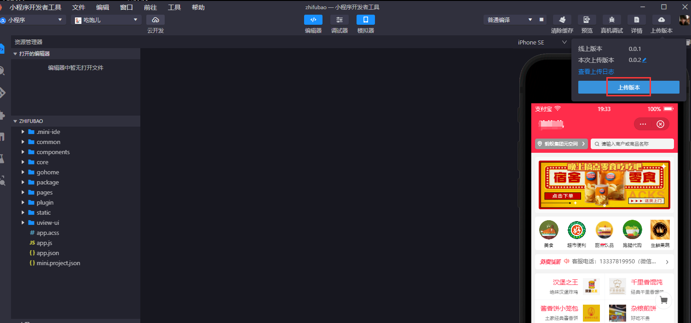Tap the 宿舍零食 promotional banner
Viewport: 691px width, 323px height.
click(605, 185)
